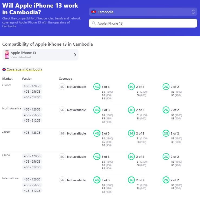Viewport: 200px width, 198px height.
Task: Click the up-down arrows of country selector
Action: [x=193, y=12]
